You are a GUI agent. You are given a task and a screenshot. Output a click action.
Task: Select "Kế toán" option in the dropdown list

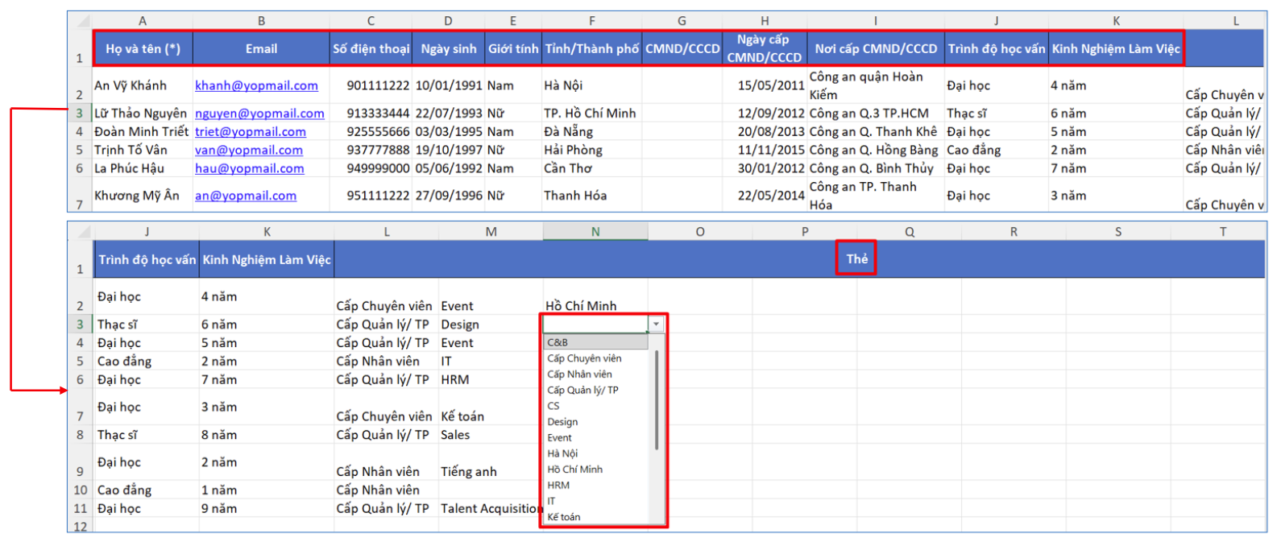(x=564, y=517)
